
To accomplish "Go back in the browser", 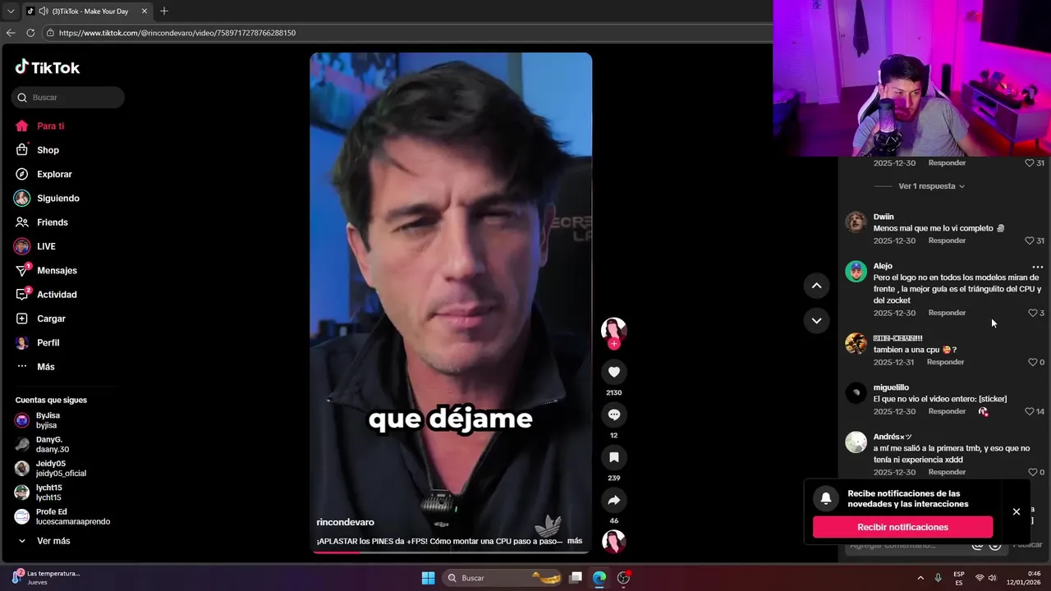I will [x=11, y=33].
